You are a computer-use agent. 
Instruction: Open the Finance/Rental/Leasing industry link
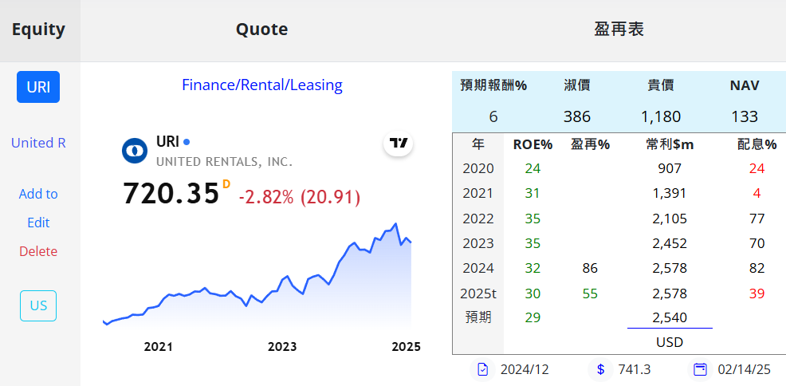pos(262,85)
